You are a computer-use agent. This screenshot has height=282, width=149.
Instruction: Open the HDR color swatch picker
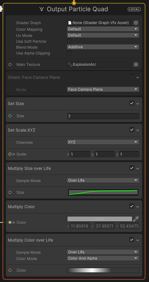point(100,219)
